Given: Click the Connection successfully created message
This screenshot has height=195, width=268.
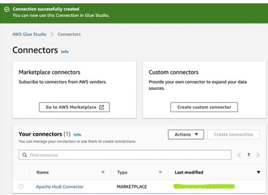Looking at the screenshot, I should coord(46,9).
